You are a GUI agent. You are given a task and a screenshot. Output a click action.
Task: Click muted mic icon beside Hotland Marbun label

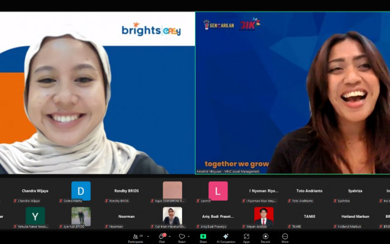(335, 226)
